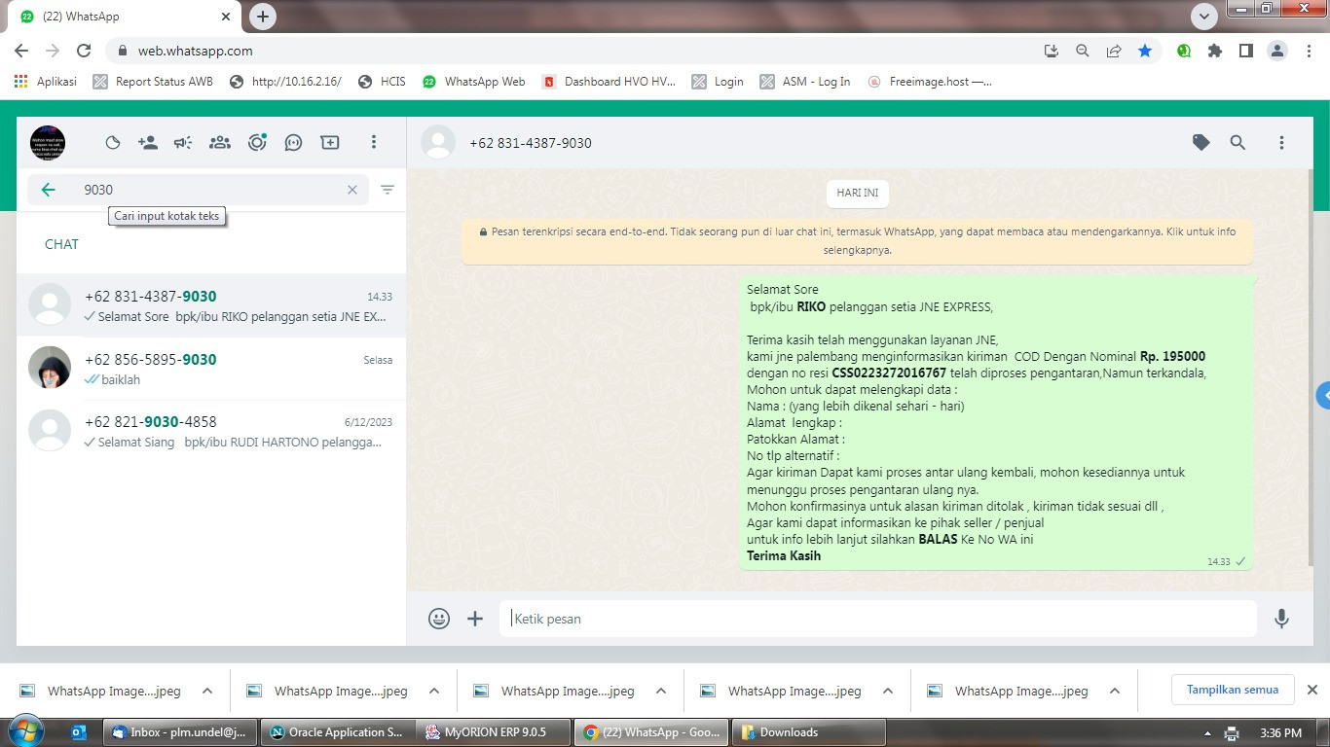Screen dimensions: 1330x747
Task: Click inside the search box containing 9030
Action: (x=198, y=190)
